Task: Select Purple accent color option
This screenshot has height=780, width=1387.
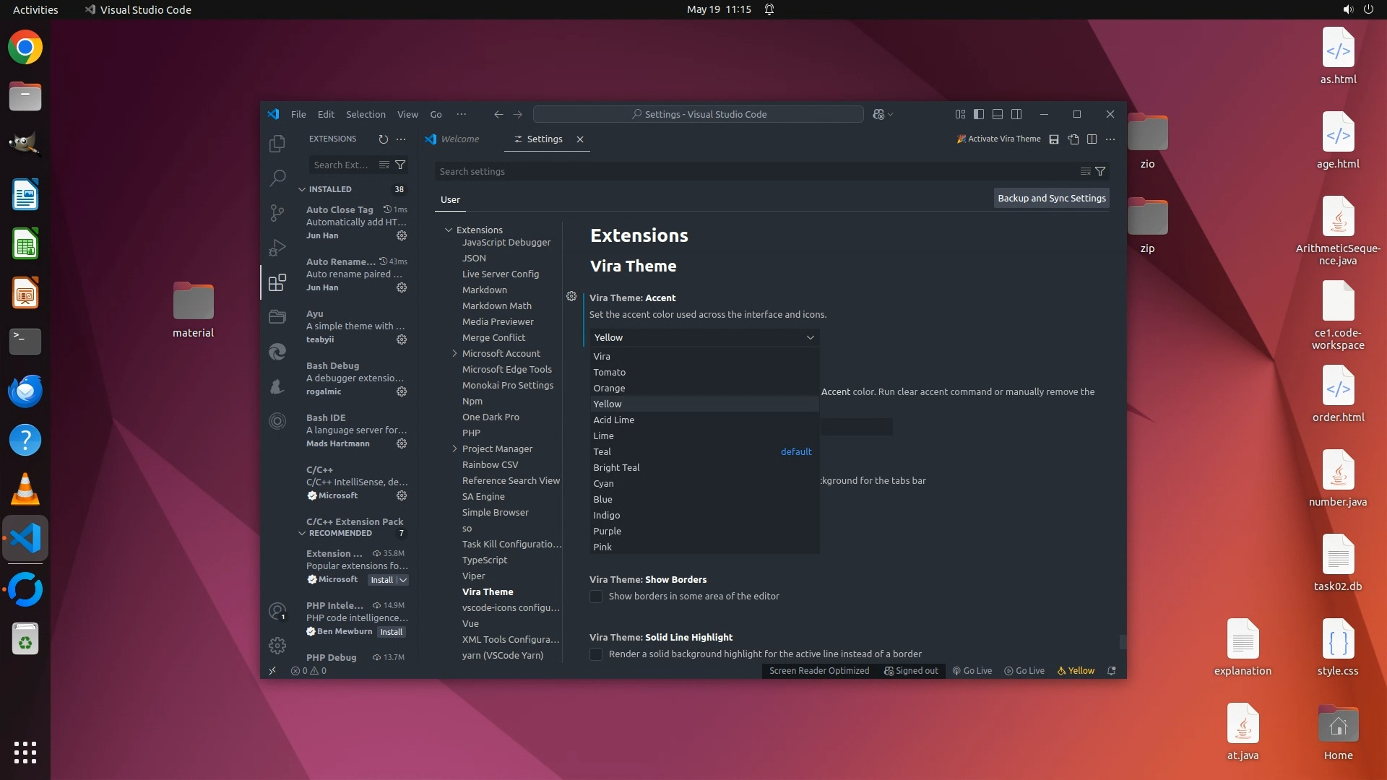Action: pos(607,531)
